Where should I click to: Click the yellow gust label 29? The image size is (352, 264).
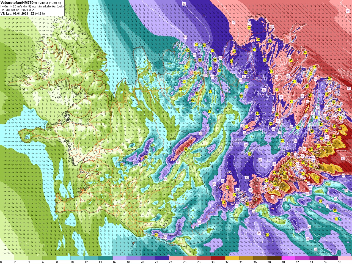(x=193, y=100)
